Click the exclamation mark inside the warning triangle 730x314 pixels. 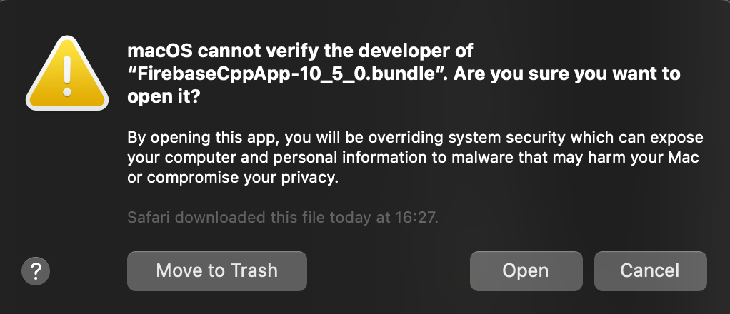[67, 76]
